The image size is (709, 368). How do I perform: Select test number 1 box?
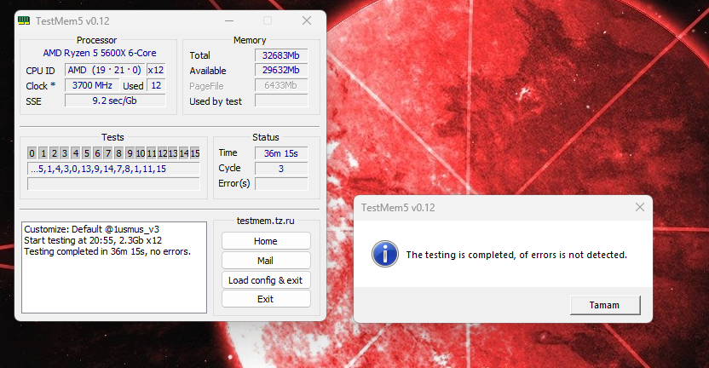43,153
